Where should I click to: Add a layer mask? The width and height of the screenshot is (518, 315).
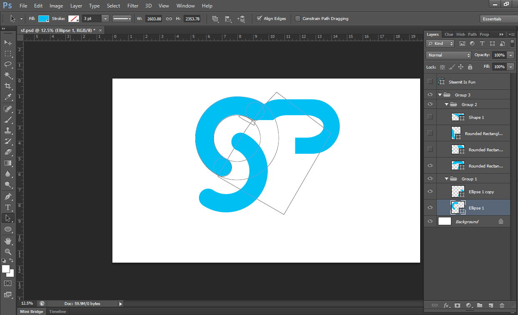(x=457, y=305)
